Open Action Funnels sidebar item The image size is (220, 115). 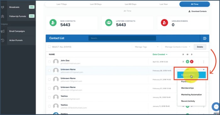[16, 40]
